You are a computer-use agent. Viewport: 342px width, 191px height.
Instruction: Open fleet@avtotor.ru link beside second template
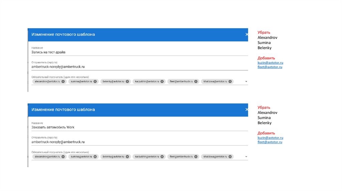(270, 142)
